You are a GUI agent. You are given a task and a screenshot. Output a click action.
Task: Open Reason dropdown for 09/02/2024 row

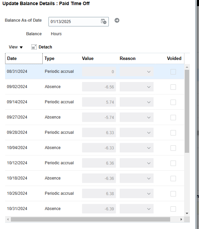[137, 87]
